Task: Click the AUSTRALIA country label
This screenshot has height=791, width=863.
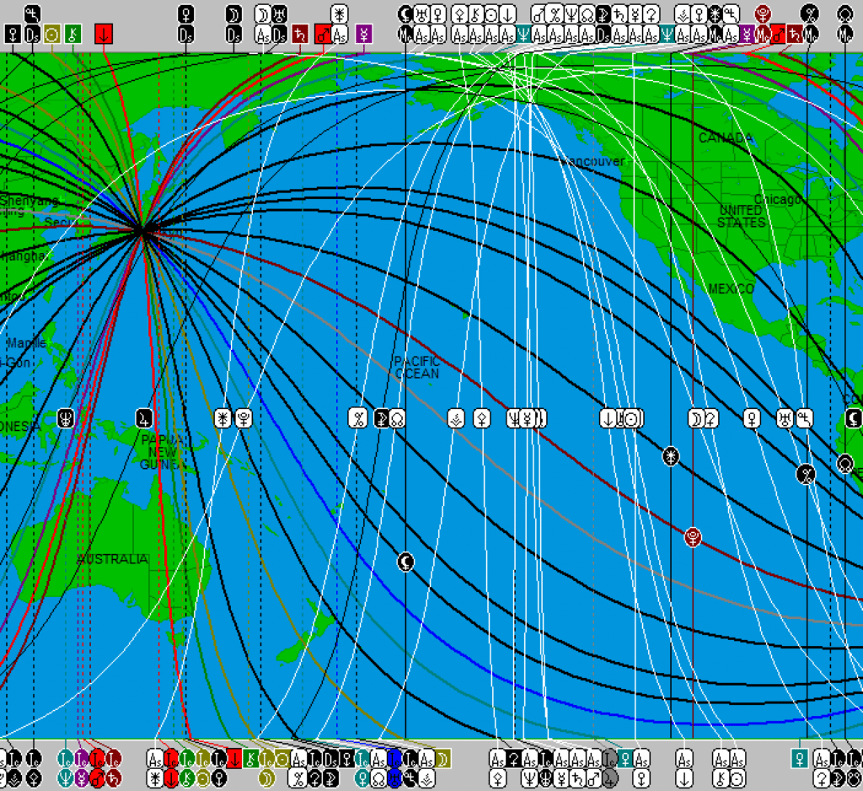Action: (x=112, y=559)
